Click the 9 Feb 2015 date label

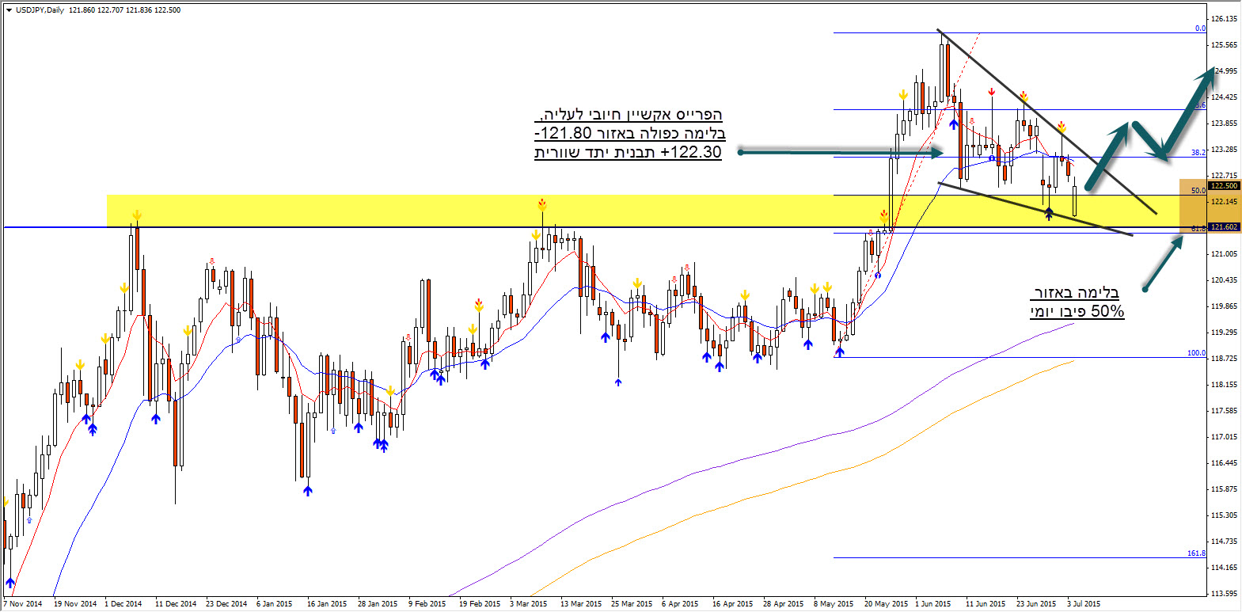(x=427, y=604)
